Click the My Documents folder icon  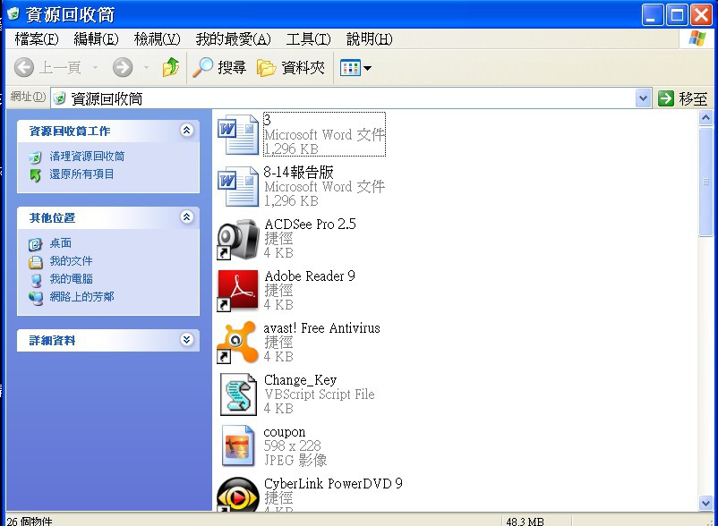35,262
